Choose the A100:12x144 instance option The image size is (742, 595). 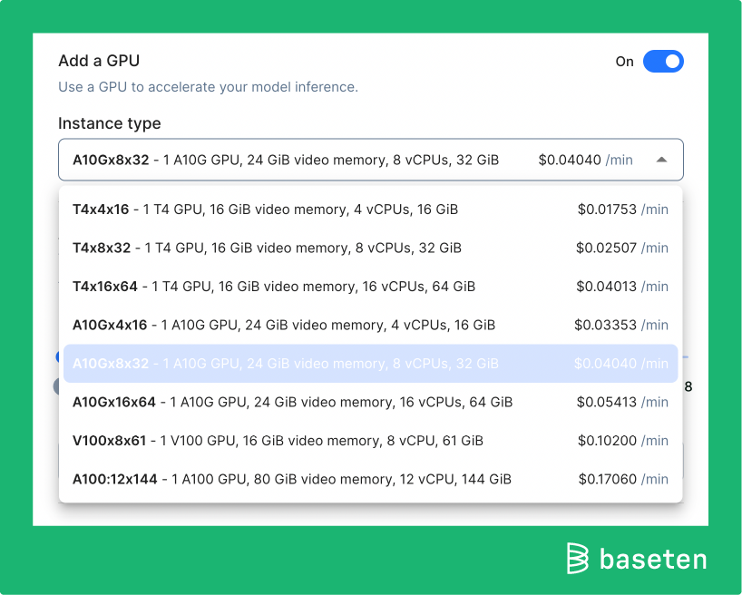point(272,479)
